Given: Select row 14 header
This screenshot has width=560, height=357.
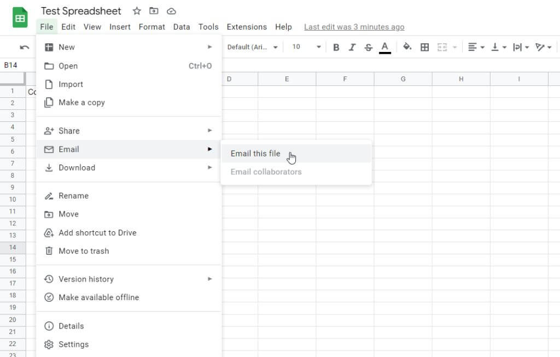Looking at the screenshot, I should point(13,248).
